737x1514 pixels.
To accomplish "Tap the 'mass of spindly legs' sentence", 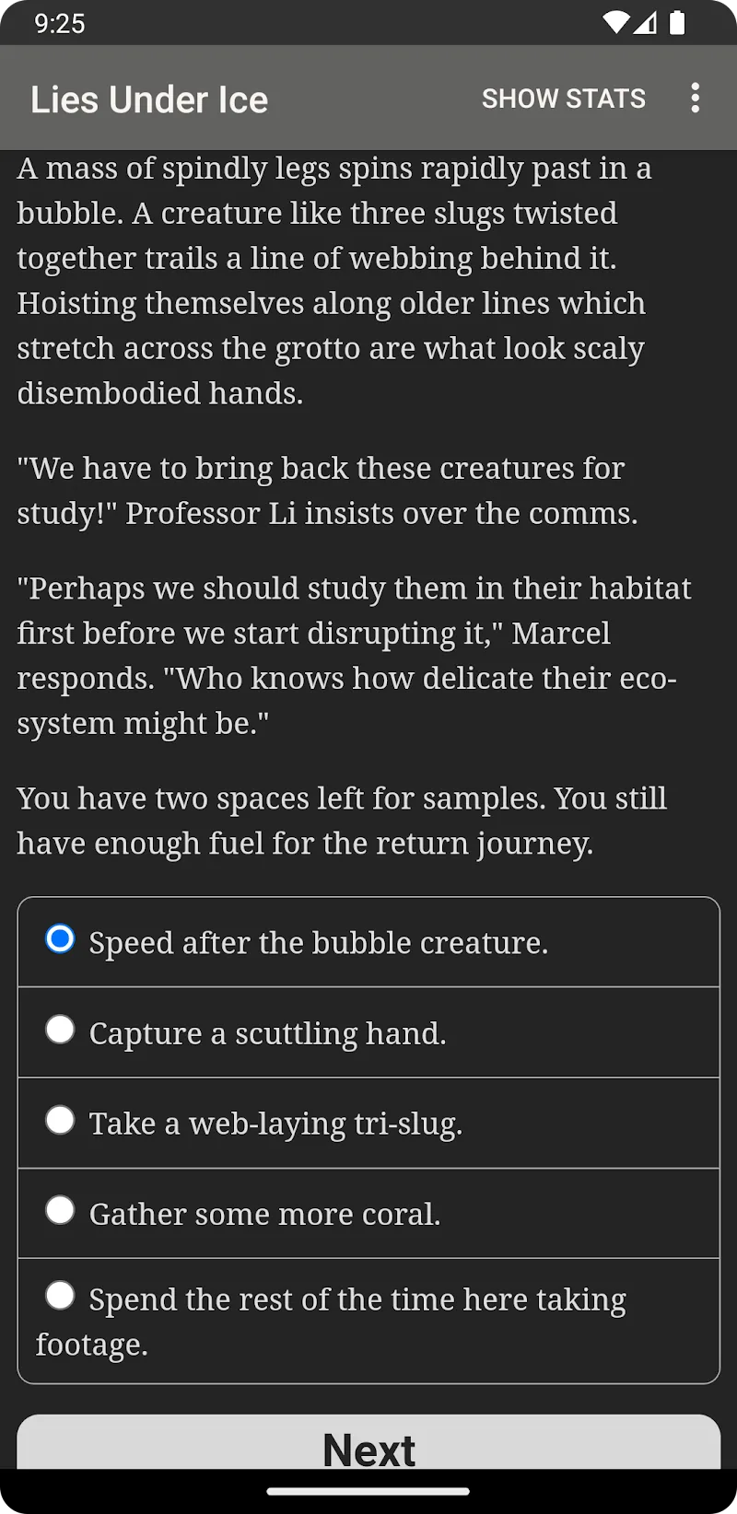I will click(333, 169).
